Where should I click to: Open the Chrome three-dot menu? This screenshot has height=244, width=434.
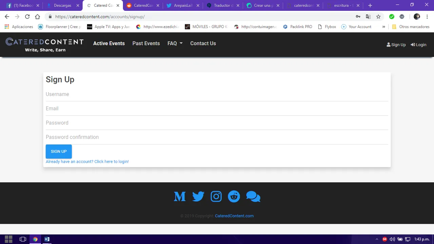pos(427,17)
